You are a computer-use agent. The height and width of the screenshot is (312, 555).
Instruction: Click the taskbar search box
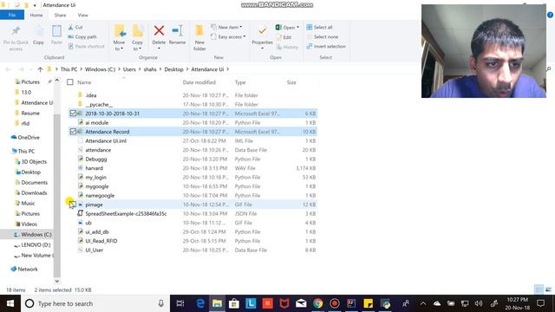(95, 303)
